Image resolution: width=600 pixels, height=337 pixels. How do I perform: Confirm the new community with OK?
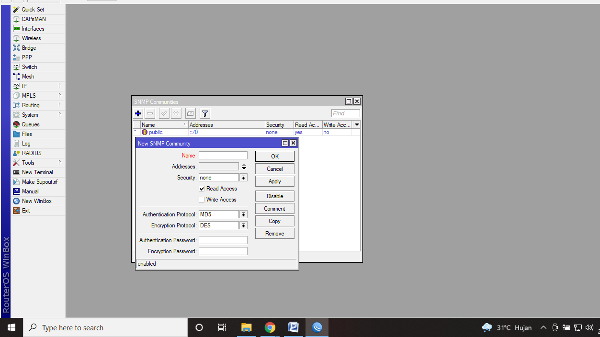275,157
